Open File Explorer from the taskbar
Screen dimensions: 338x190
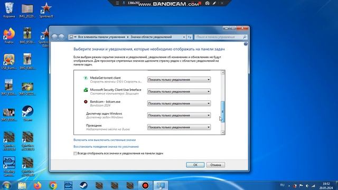[22, 185]
